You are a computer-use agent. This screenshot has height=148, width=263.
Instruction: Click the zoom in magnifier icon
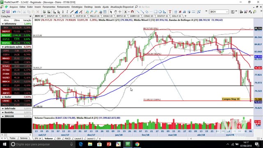click(91, 12)
